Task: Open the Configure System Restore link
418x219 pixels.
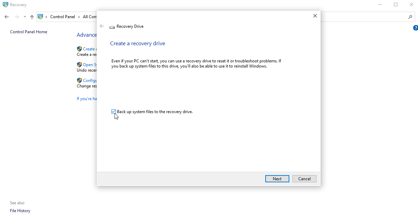Action: point(90,81)
